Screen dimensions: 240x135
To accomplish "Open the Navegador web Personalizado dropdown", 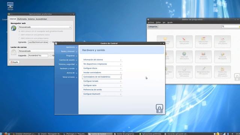I will pyautogui.click(x=45, y=27).
